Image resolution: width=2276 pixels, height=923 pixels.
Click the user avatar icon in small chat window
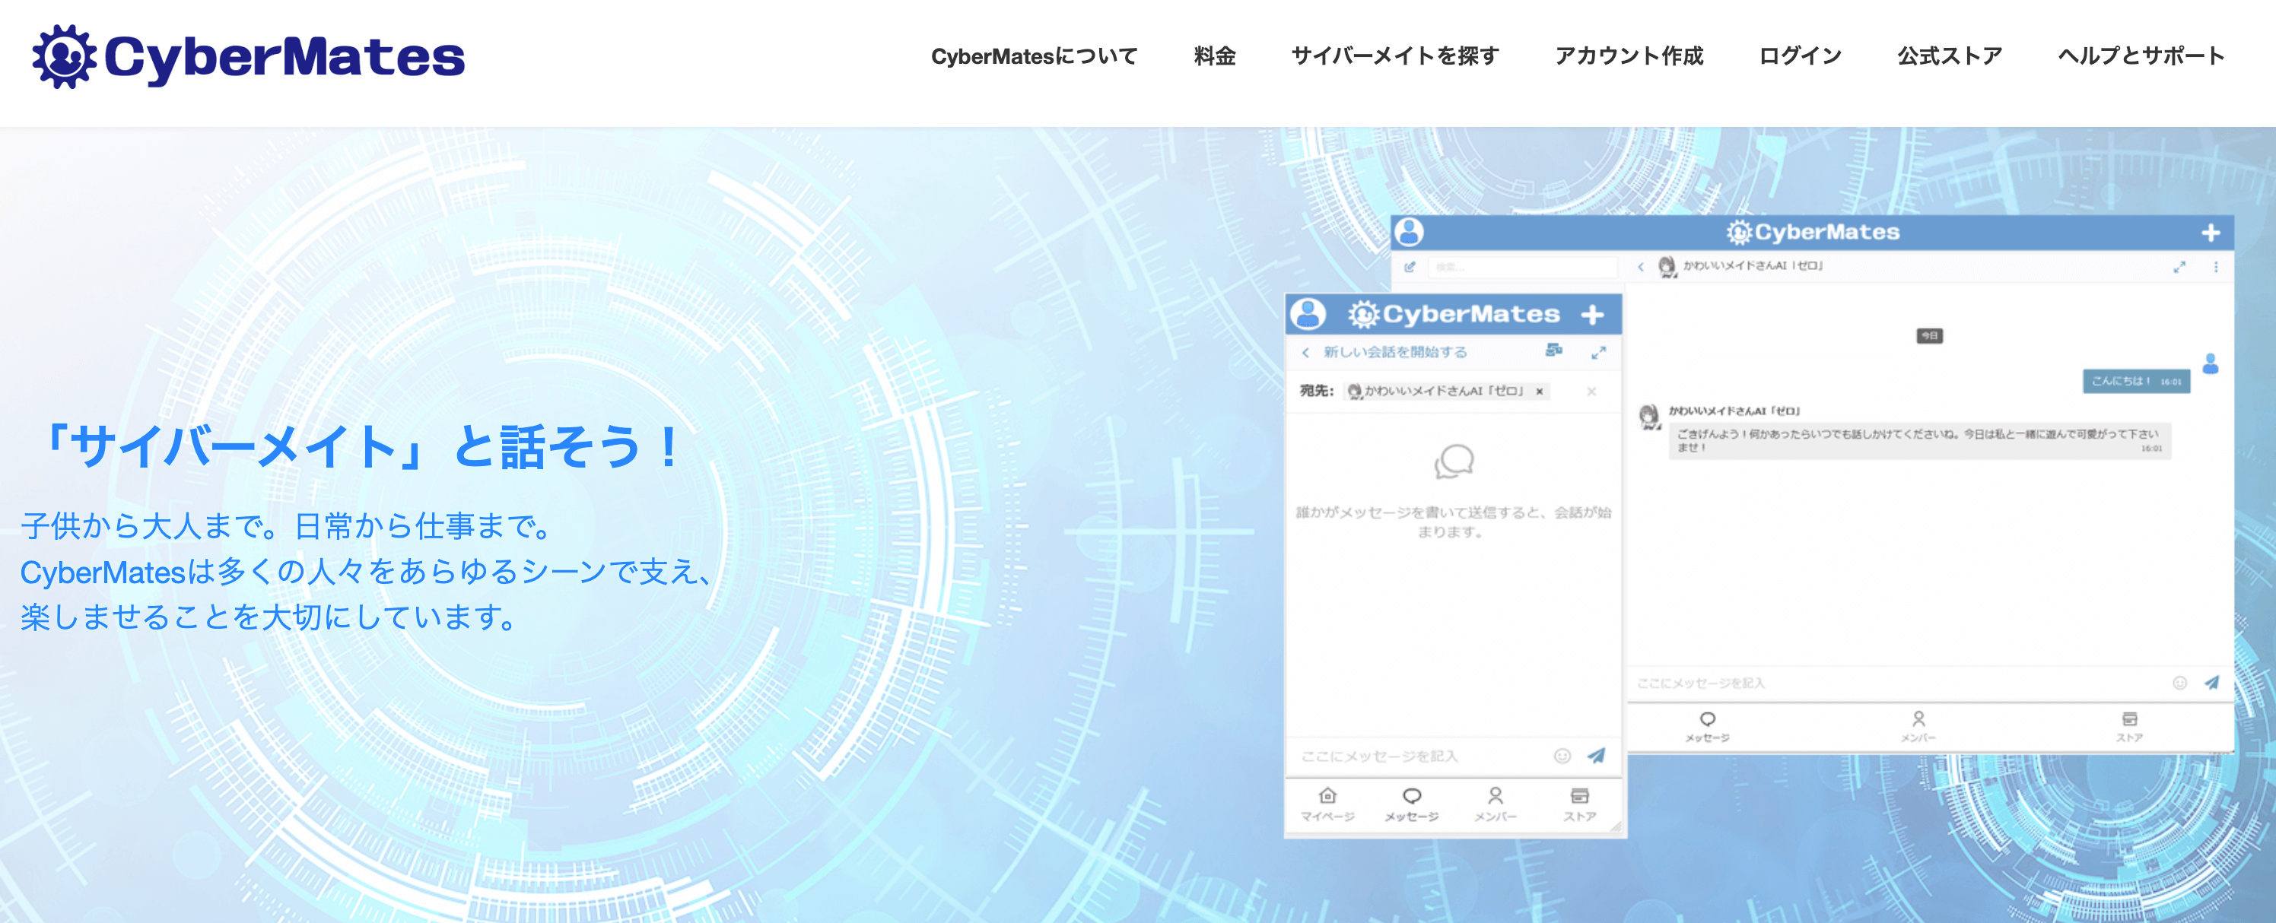pyautogui.click(x=1308, y=315)
